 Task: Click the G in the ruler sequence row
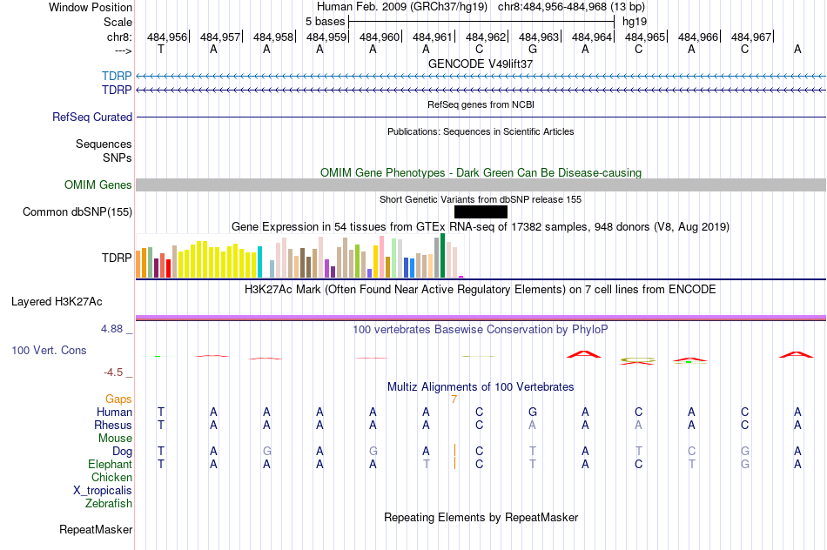[533, 49]
